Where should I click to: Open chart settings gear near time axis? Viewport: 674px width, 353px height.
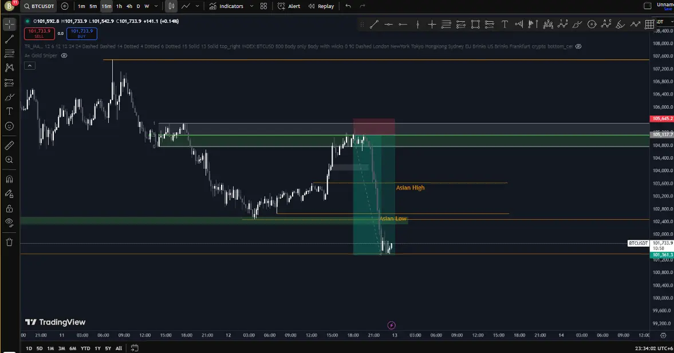[x=663, y=335]
